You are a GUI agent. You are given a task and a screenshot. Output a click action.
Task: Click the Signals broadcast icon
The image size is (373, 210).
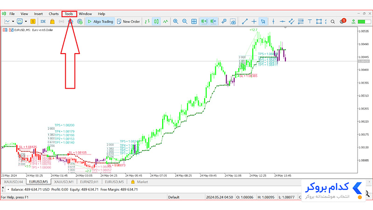coord(62,21)
